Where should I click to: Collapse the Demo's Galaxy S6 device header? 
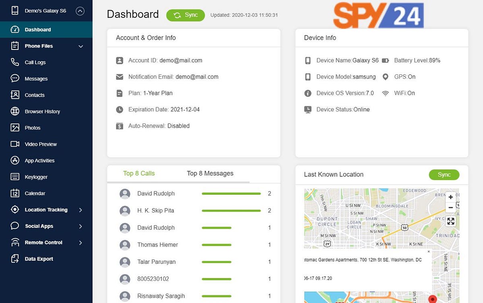coord(80,11)
